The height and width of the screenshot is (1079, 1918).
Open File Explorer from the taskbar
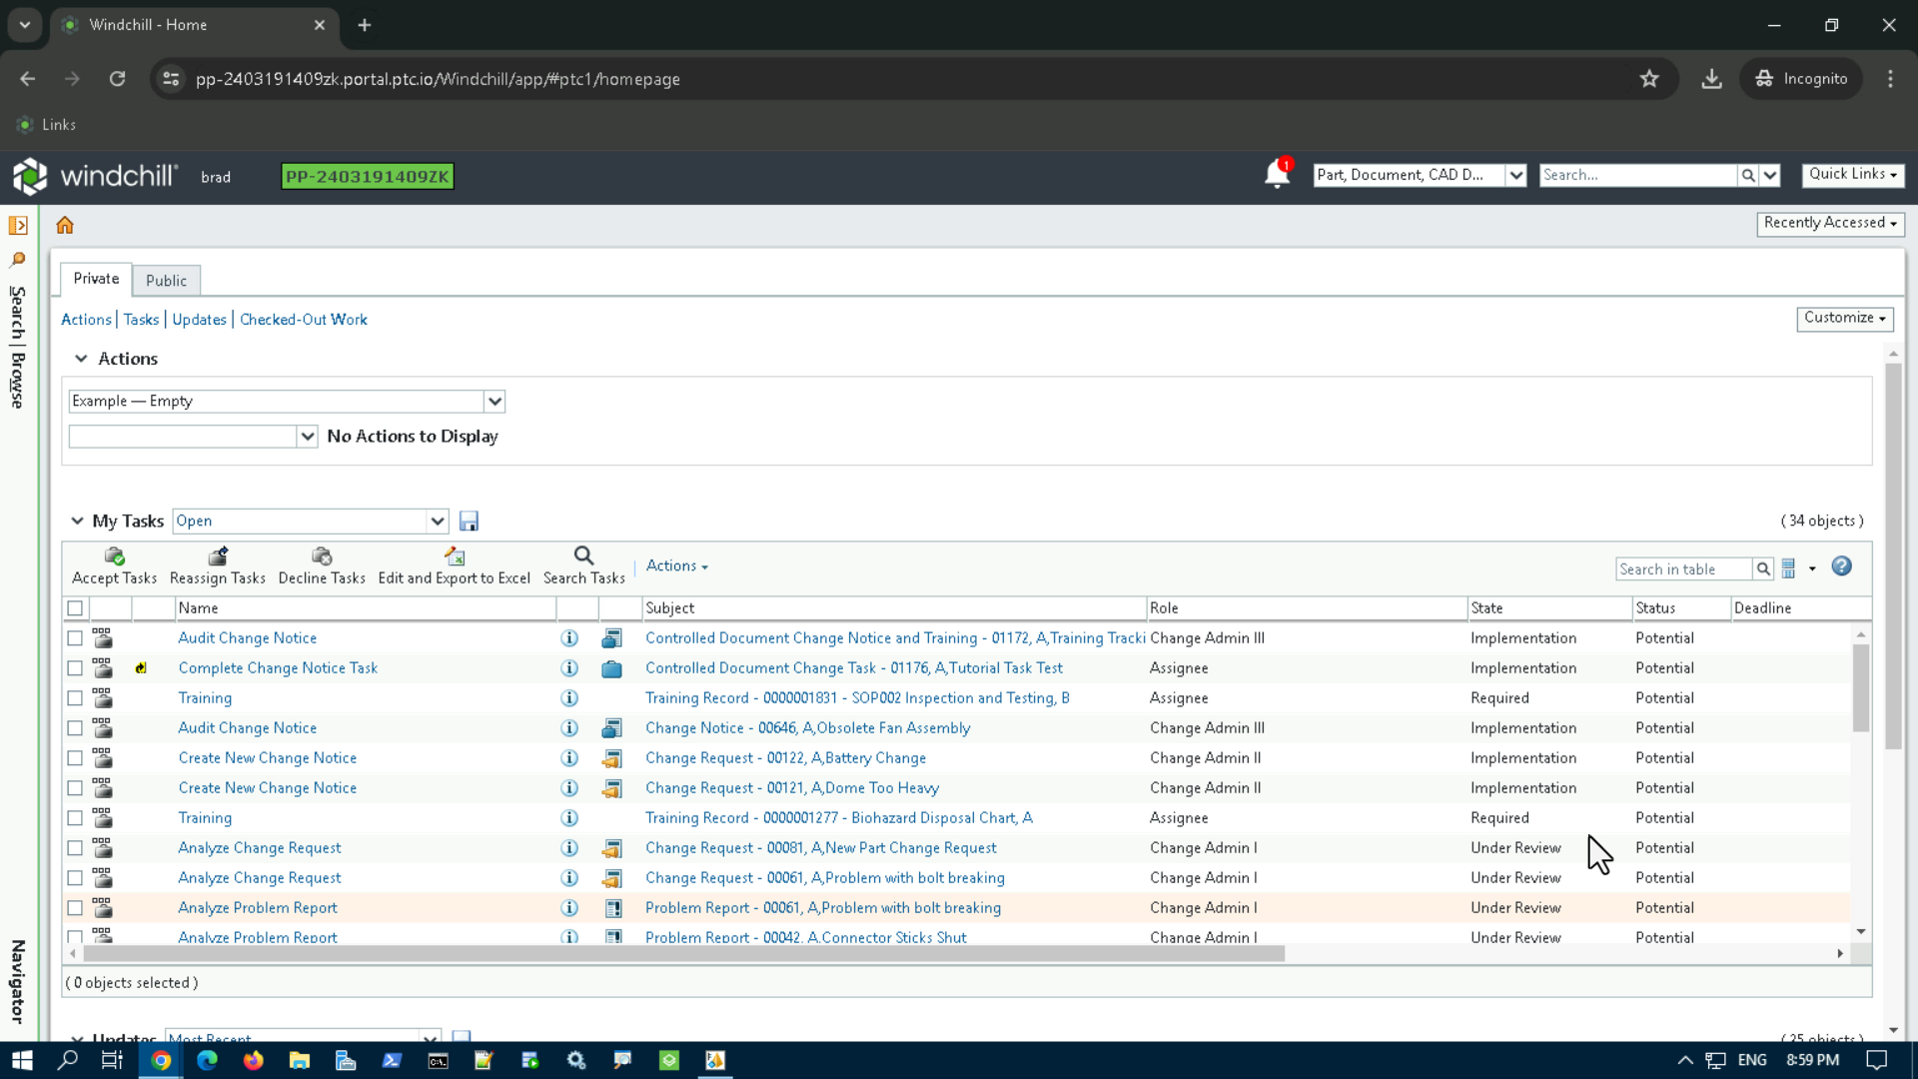299,1060
